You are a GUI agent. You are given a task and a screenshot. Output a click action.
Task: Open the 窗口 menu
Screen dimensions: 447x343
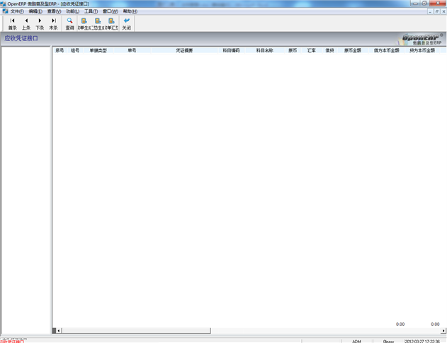click(x=110, y=11)
